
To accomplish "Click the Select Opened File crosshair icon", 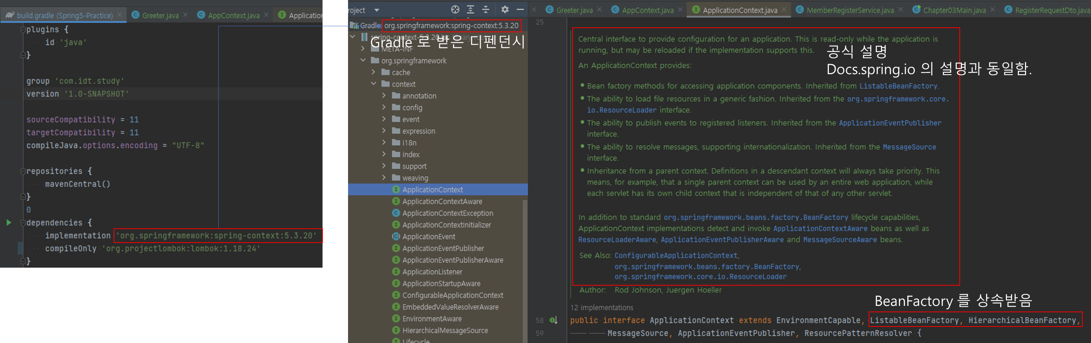I will pos(455,9).
